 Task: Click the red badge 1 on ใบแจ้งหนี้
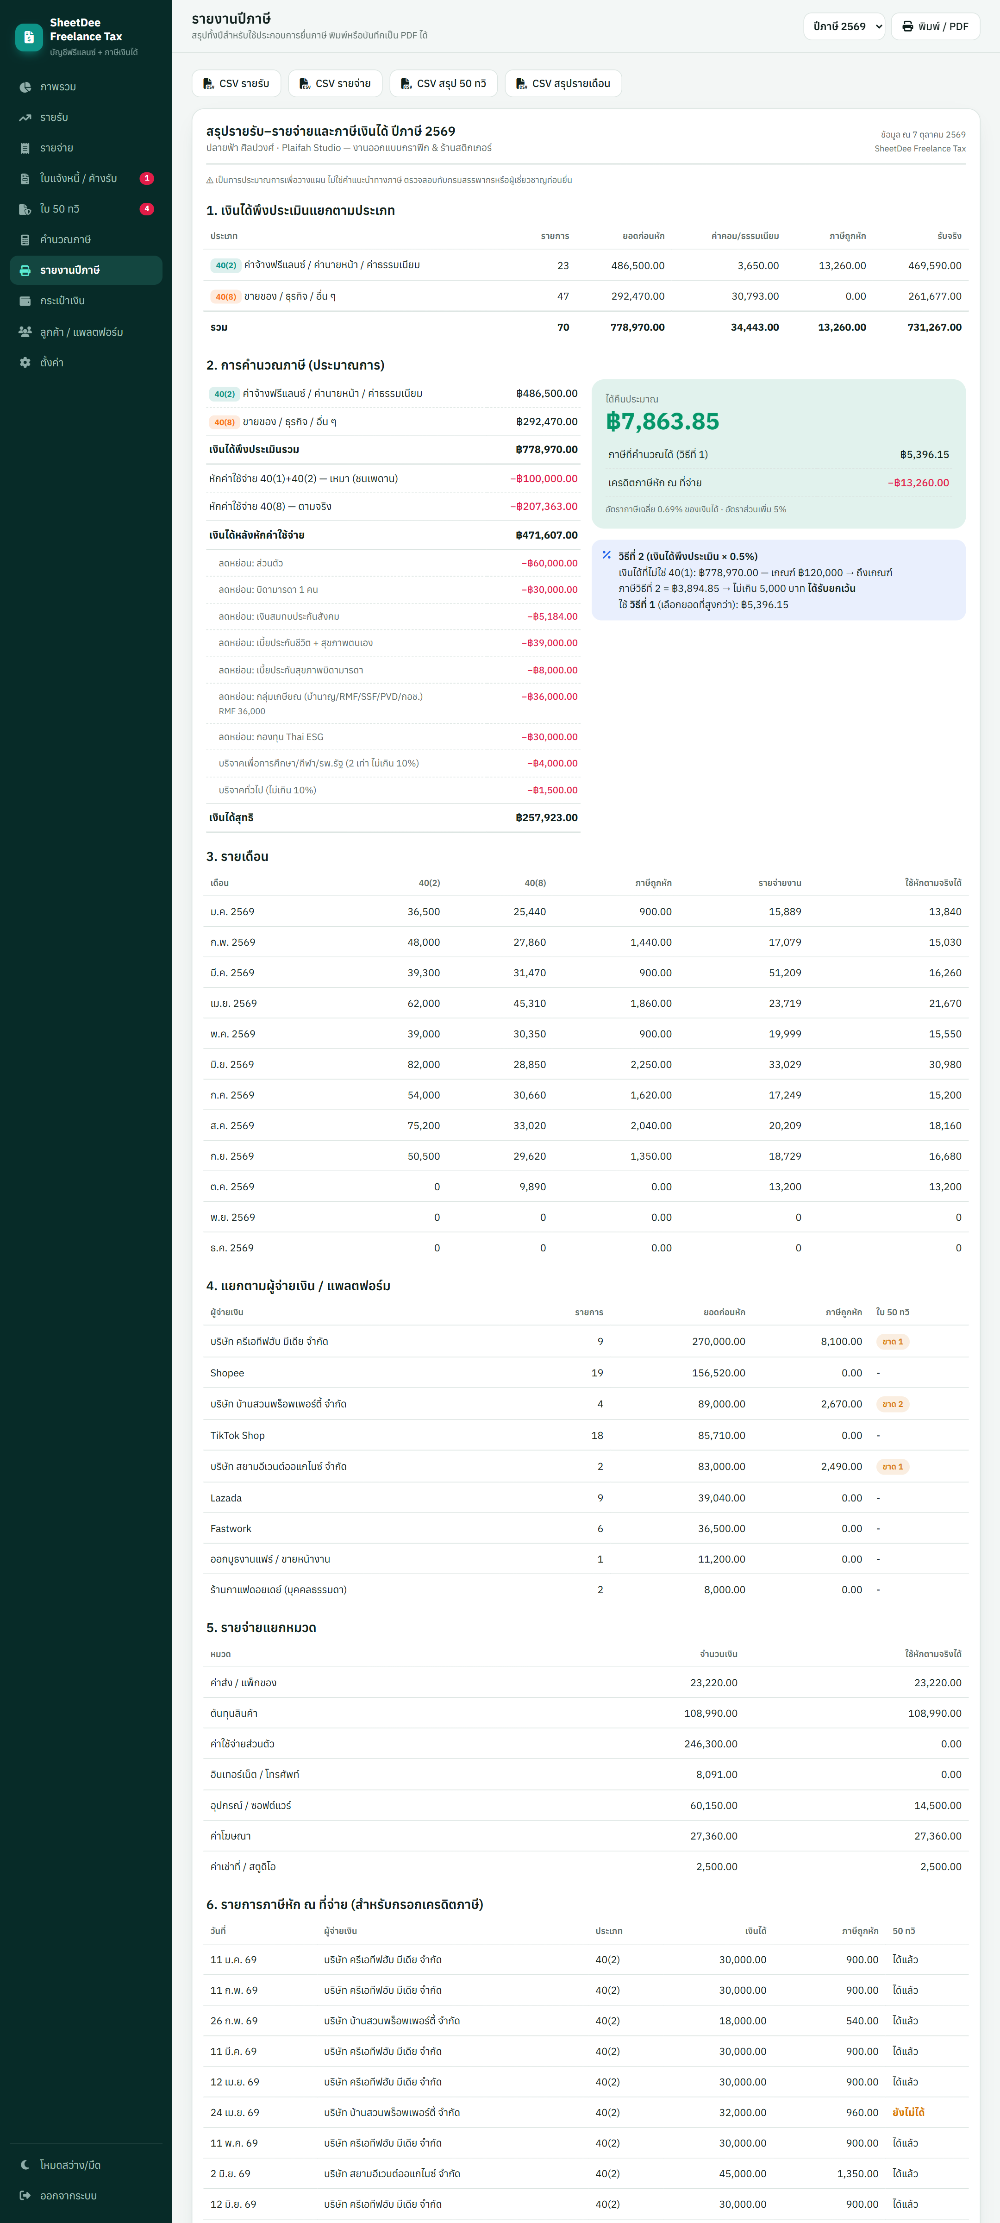coord(147,179)
